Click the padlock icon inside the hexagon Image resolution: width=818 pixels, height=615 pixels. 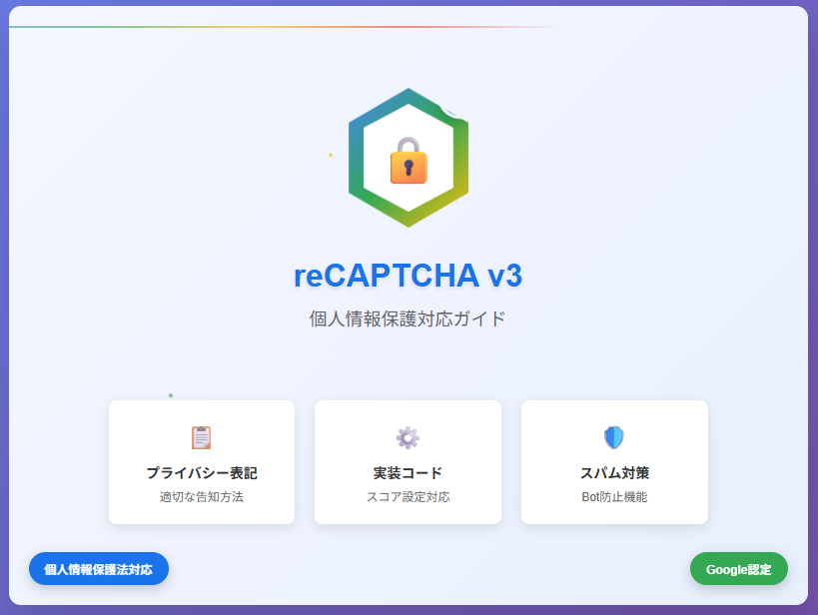pyautogui.click(x=409, y=161)
